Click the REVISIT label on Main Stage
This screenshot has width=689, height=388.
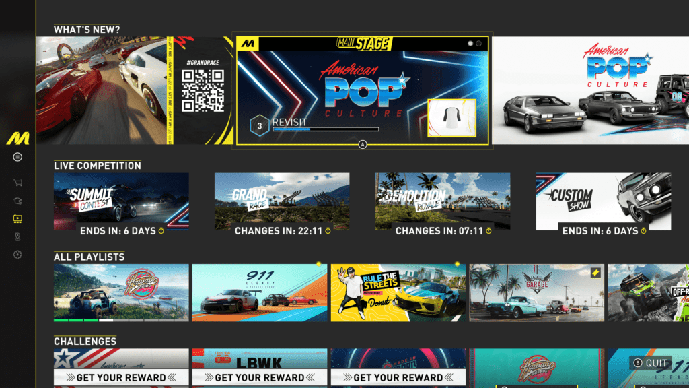pyautogui.click(x=289, y=122)
